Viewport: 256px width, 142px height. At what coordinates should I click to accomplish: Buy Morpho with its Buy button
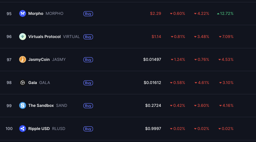88,14
